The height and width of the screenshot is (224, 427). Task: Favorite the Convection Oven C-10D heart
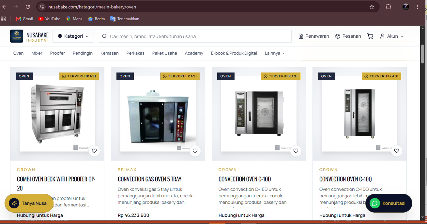(x=296, y=151)
